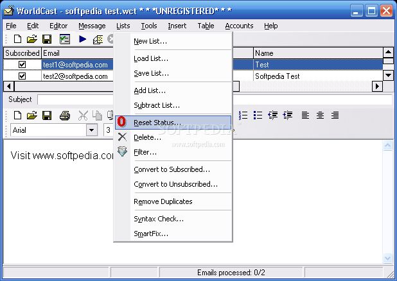
Task: New document icon in editor toolbar
Action: pyautogui.click(x=17, y=115)
